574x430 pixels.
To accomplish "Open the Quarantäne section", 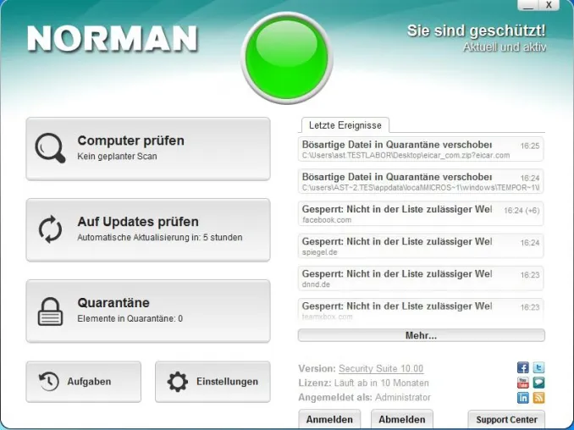I will pyautogui.click(x=148, y=311).
